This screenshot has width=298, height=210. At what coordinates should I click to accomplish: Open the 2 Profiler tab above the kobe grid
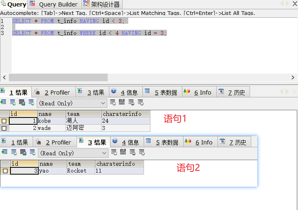point(54,92)
